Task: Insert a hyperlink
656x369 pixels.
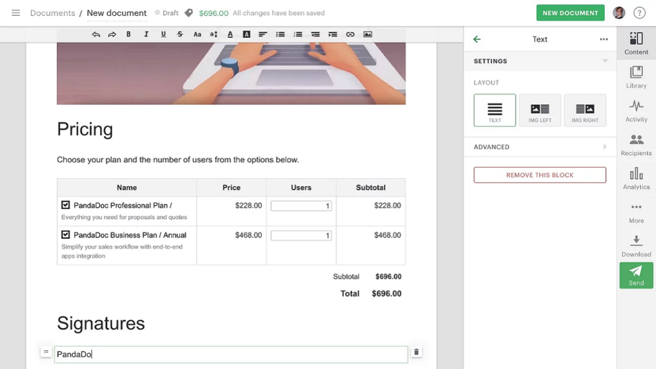Action: (350, 35)
